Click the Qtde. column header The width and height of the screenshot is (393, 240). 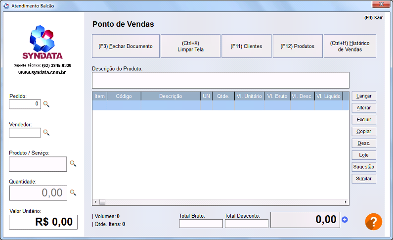223,96
